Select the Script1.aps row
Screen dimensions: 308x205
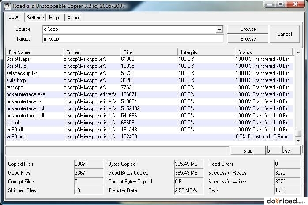(x=149, y=59)
